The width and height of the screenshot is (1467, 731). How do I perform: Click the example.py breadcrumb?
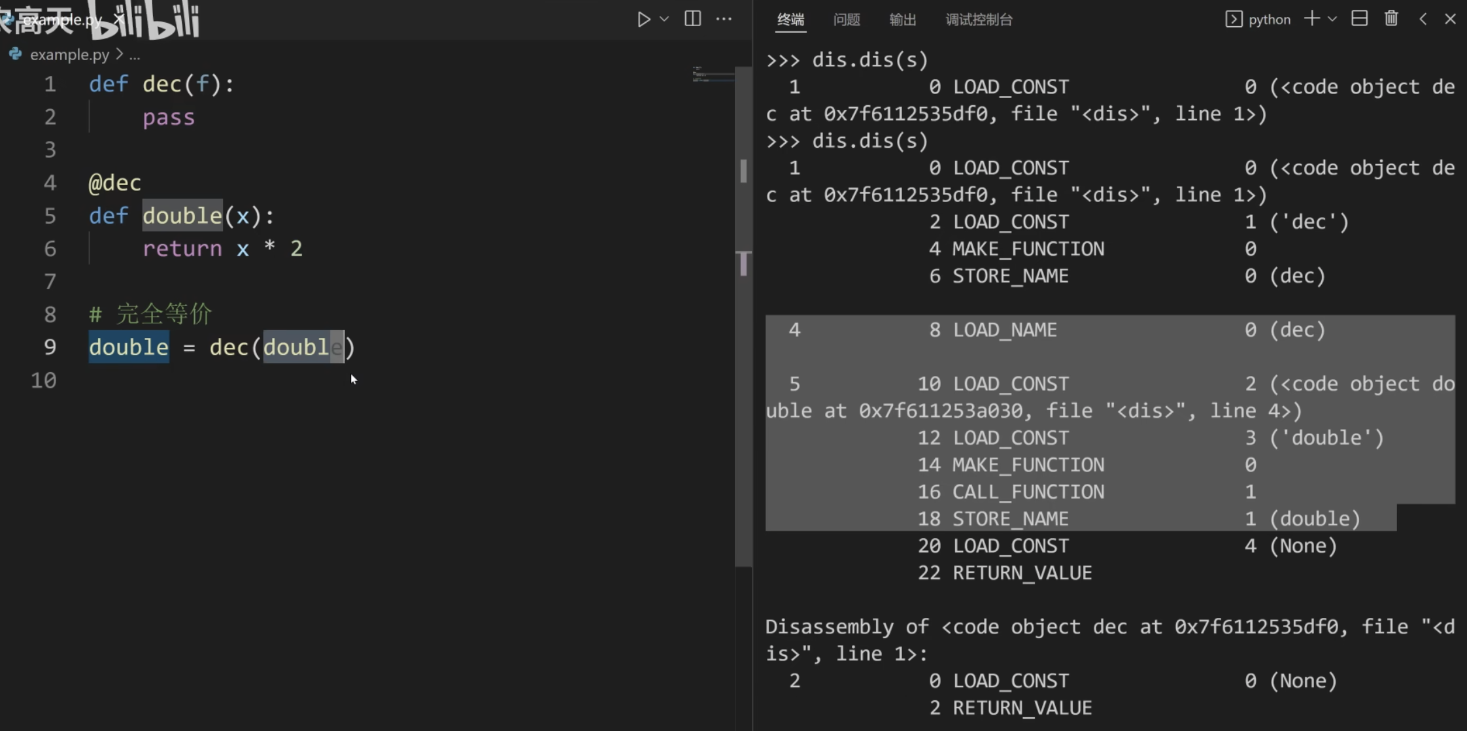pos(69,55)
